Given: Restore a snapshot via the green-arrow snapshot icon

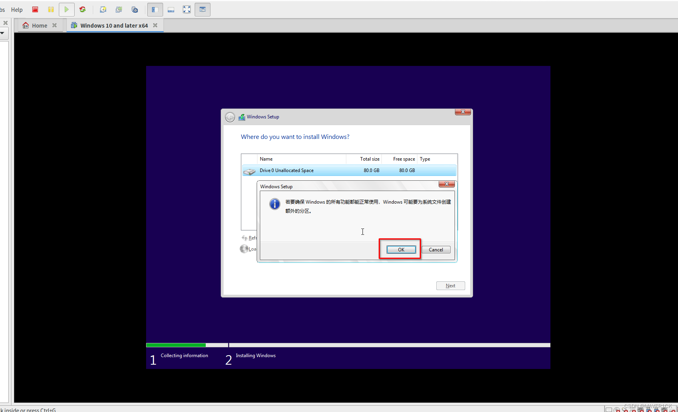Looking at the screenshot, I should click(119, 9).
